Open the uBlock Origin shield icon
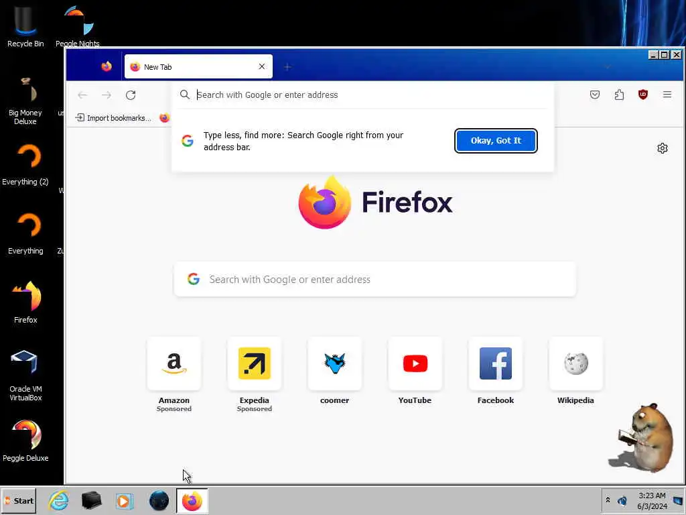686x515 pixels. pyautogui.click(x=642, y=95)
